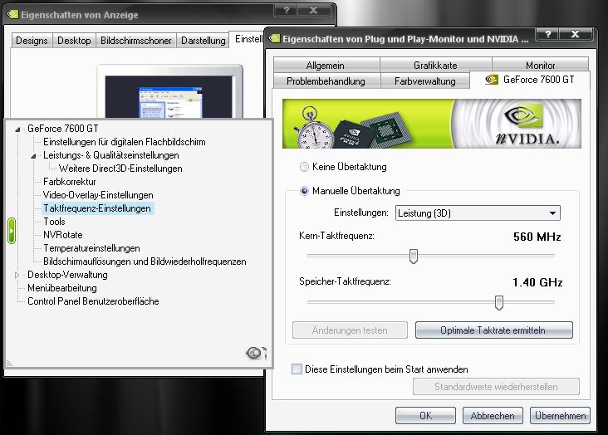This screenshot has height=435, width=608.
Task: Open the Tools tree item
Action: pyautogui.click(x=54, y=222)
